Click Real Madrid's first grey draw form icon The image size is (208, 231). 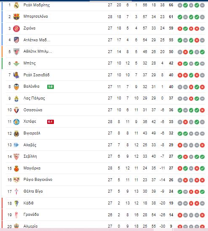(180, 5)
